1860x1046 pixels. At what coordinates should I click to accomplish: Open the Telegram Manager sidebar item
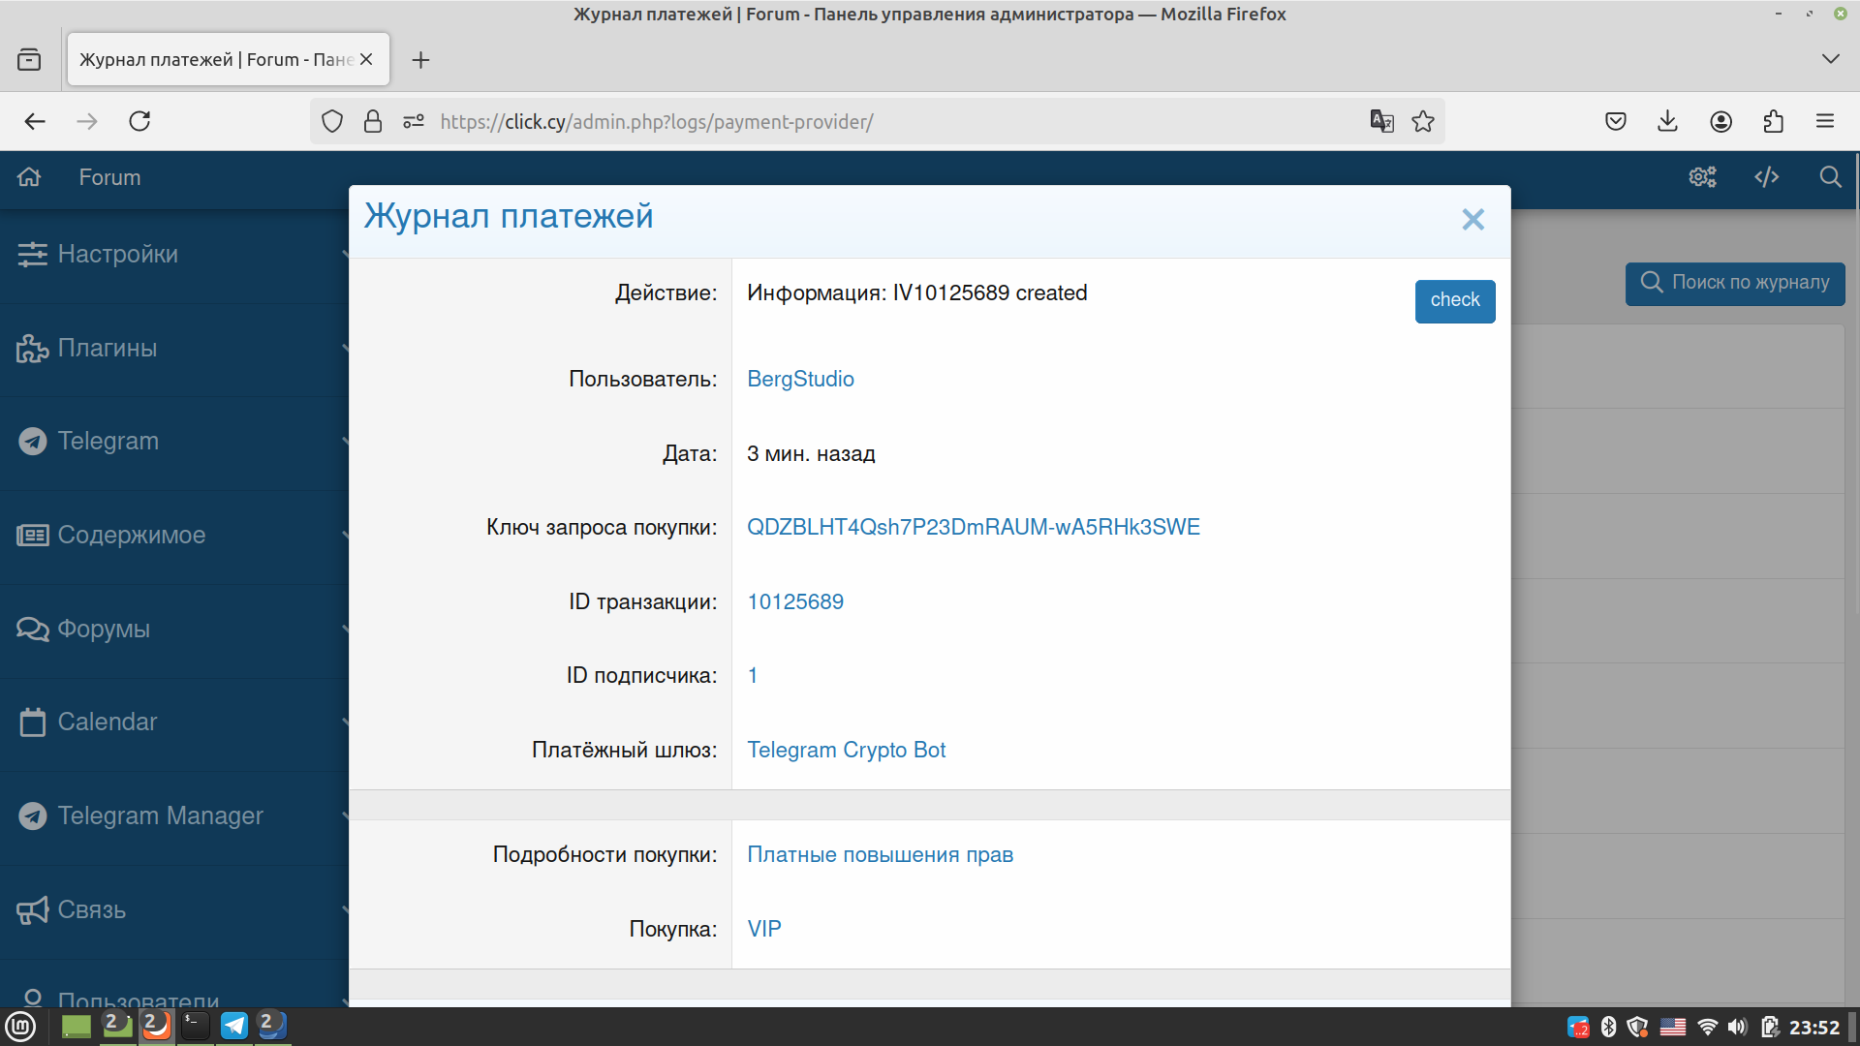tap(160, 815)
